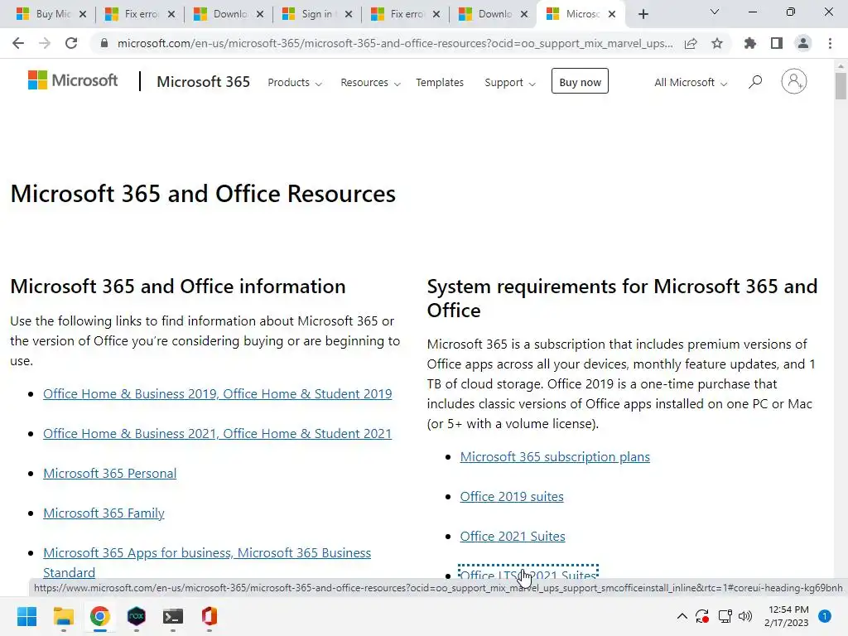
Task: Show hidden system tray icons
Action: point(682,616)
